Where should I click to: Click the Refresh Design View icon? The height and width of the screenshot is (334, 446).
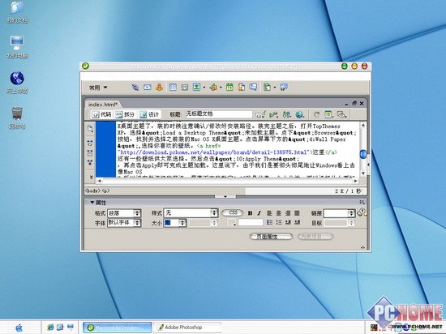[x=316, y=114]
